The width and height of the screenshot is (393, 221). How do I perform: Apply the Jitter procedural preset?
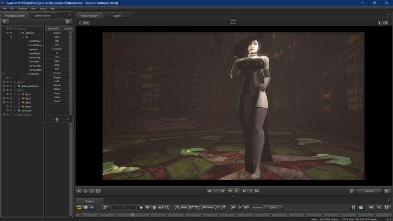click(x=57, y=69)
